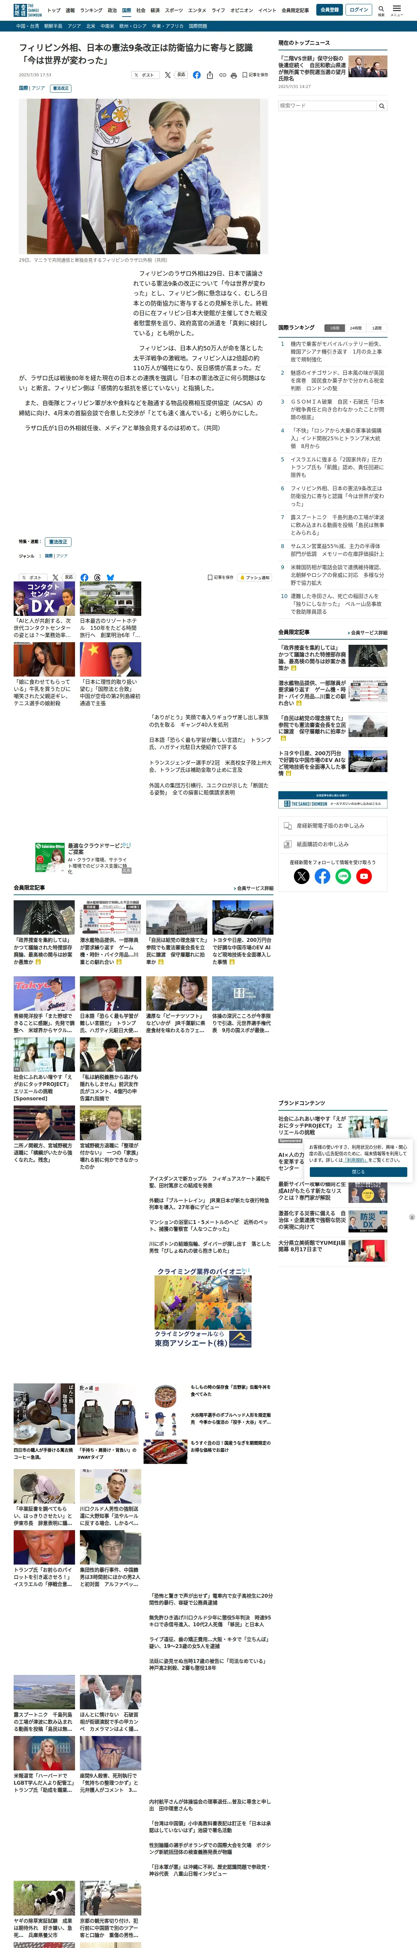Image resolution: width=417 pixels, height=1948 pixels.
Task: Follow Sankei on YouTube in sidebar
Action: pyautogui.click(x=364, y=877)
